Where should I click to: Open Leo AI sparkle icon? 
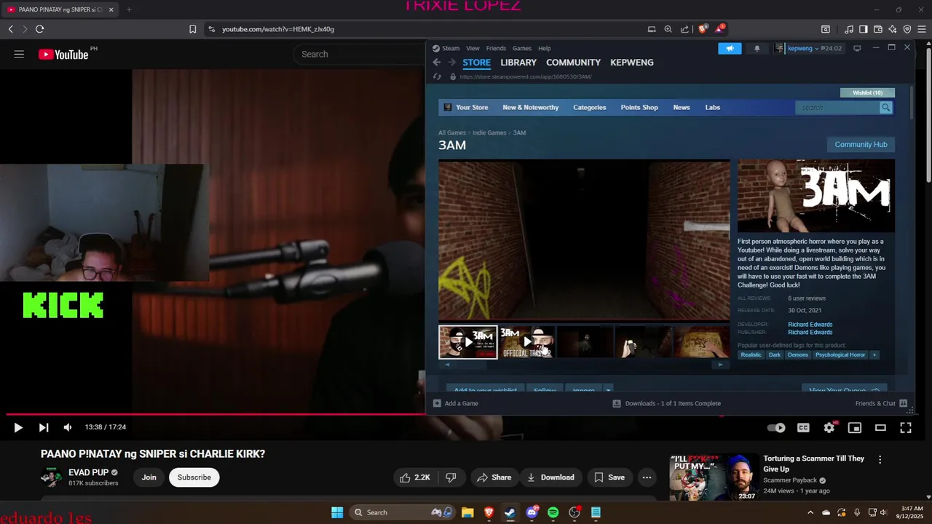click(x=892, y=29)
